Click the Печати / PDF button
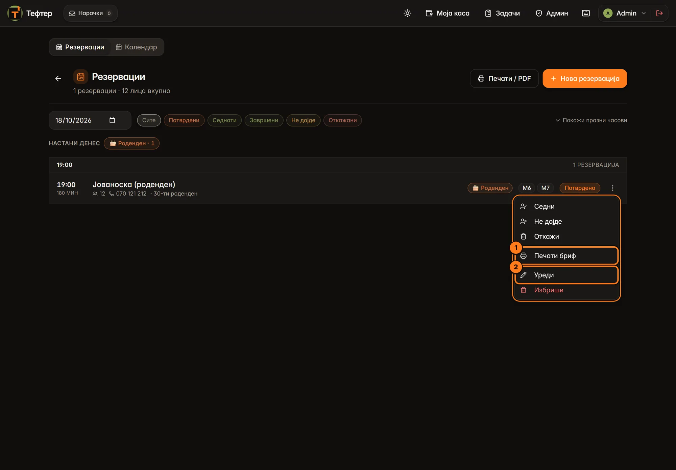The height and width of the screenshot is (470, 676). point(504,79)
